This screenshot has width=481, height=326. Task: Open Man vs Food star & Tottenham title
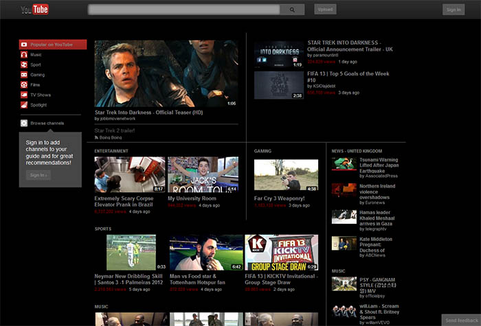click(197, 279)
